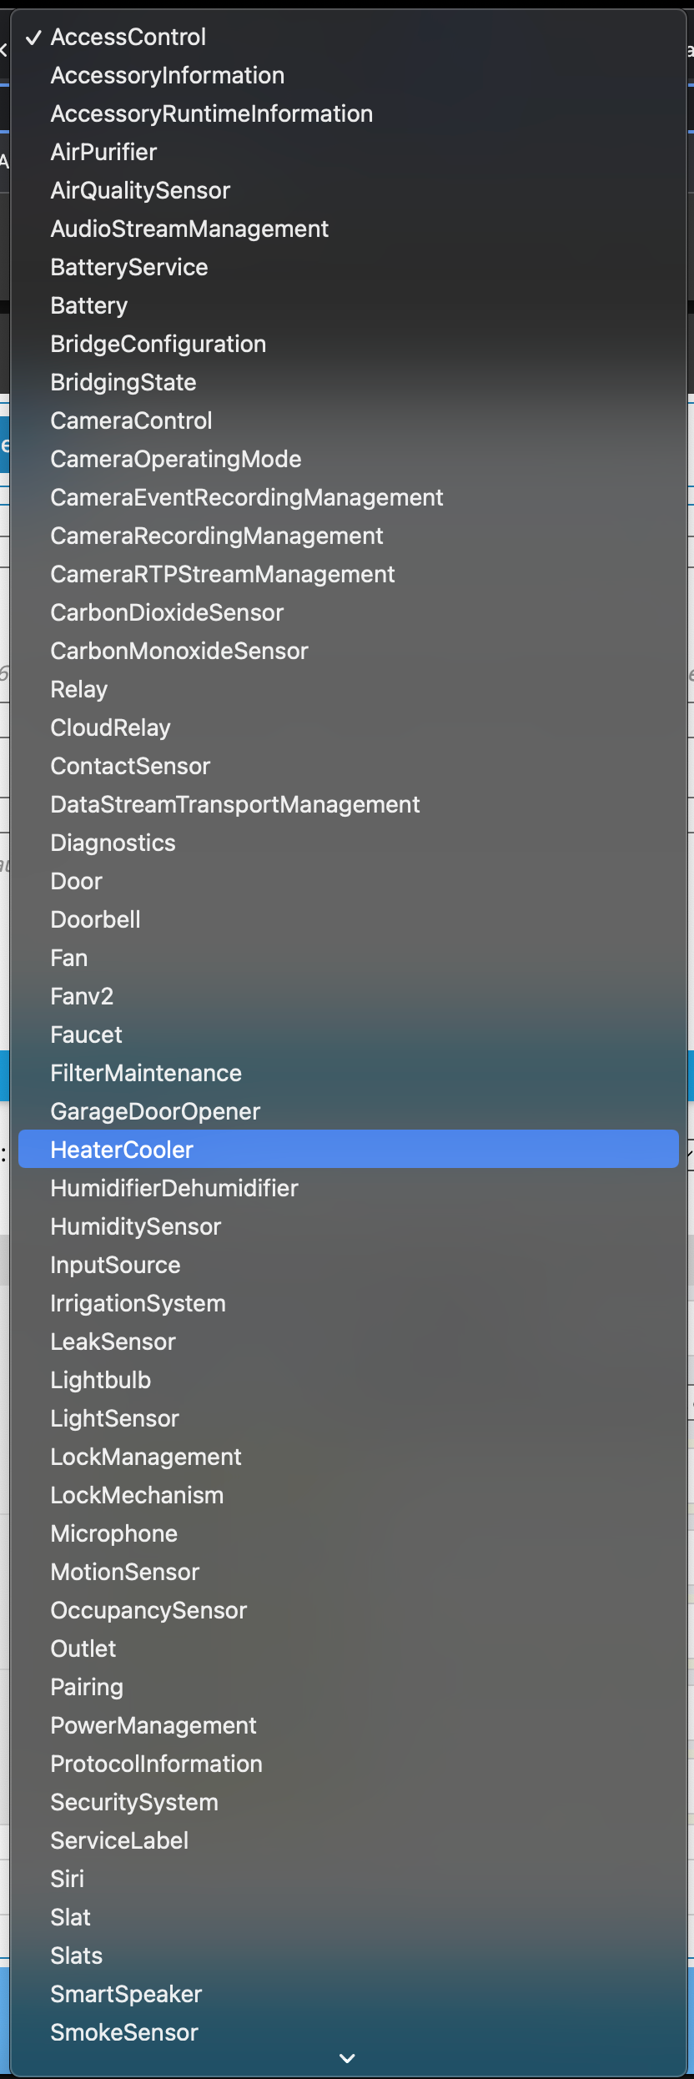Pick LockMechanism service
The image size is (694, 2079).
(x=137, y=1495)
